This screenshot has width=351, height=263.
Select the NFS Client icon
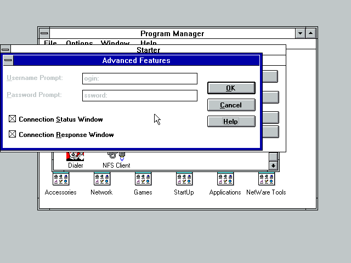click(116, 157)
